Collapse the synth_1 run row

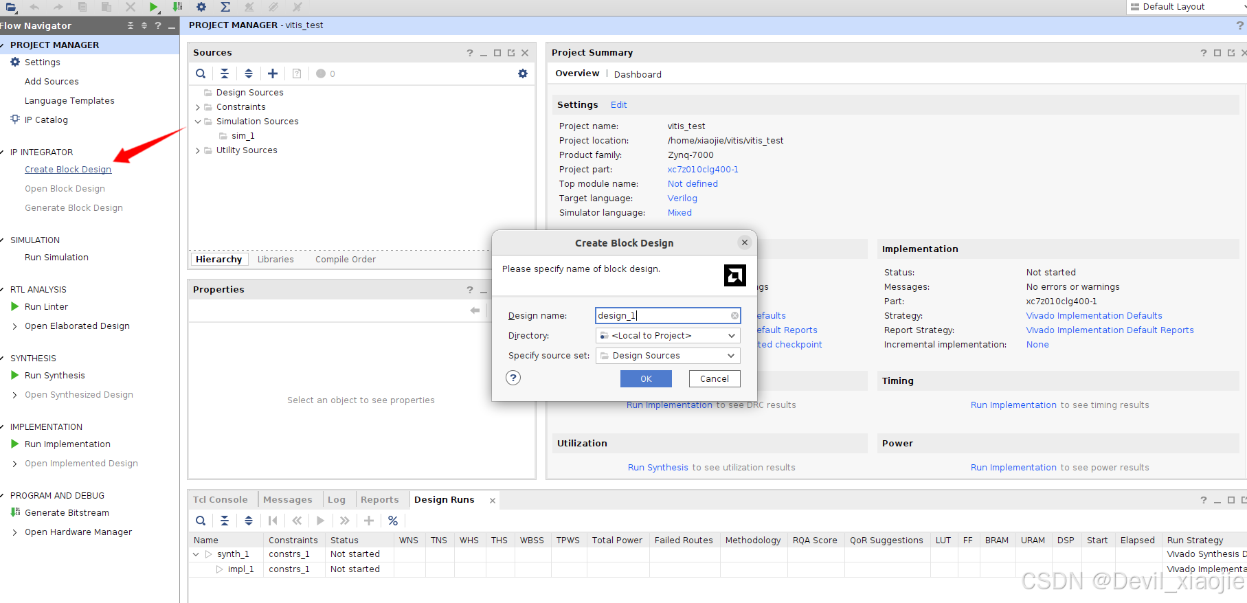(x=196, y=554)
